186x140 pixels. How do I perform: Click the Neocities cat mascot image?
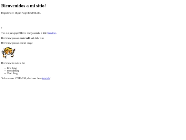(x=8, y=53)
